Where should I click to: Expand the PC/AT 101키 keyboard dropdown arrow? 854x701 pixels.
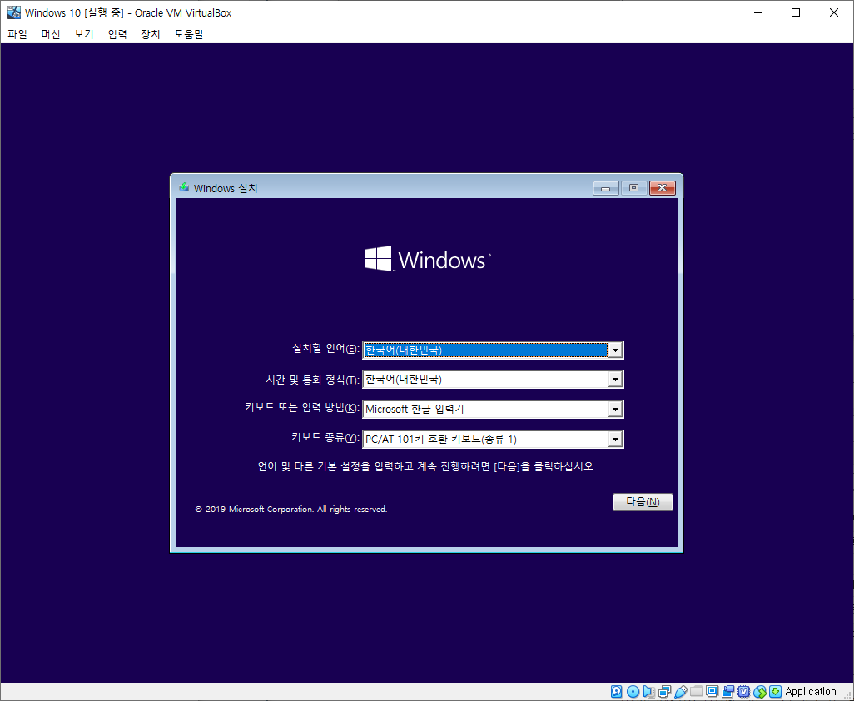tap(615, 439)
